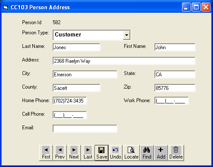Move to the Next record
The image size is (213, 167).
(74, 153)
